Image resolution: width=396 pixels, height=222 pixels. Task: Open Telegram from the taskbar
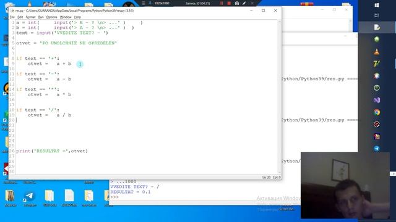tap(377, 149)
